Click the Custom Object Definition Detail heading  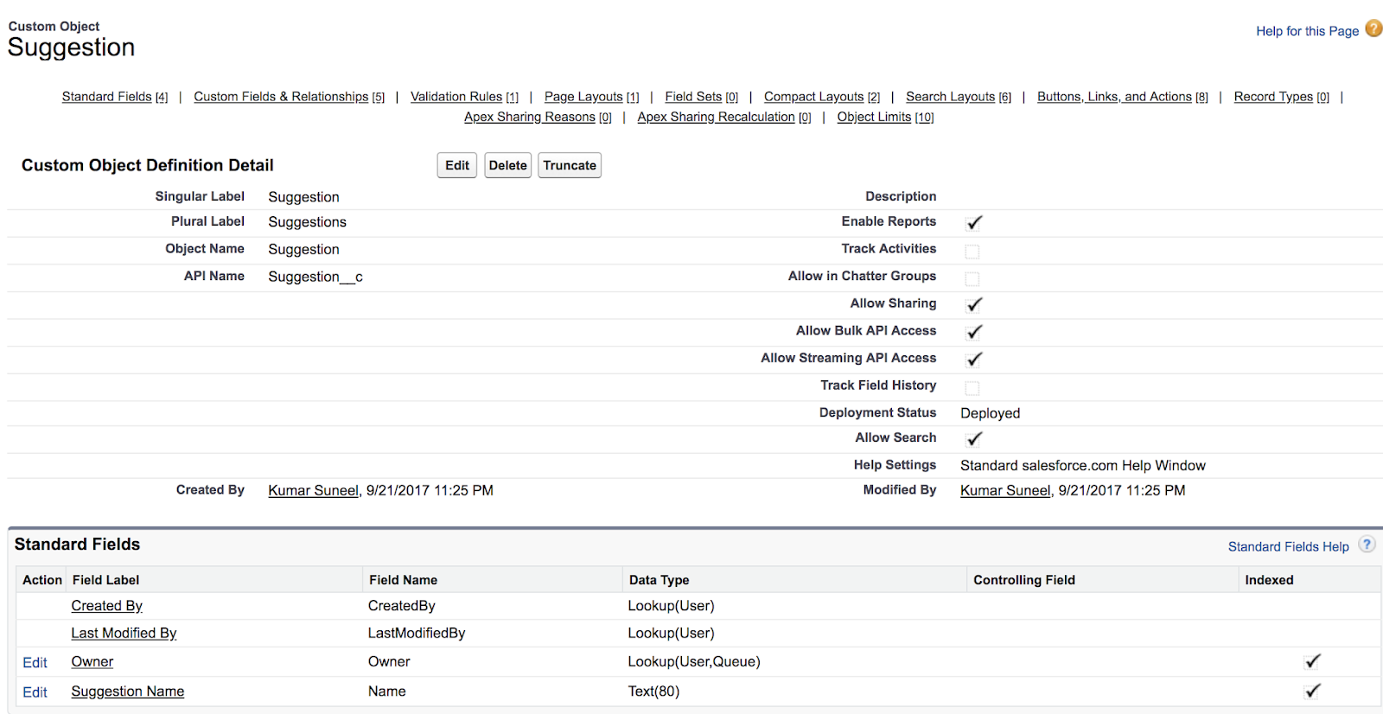148,165
